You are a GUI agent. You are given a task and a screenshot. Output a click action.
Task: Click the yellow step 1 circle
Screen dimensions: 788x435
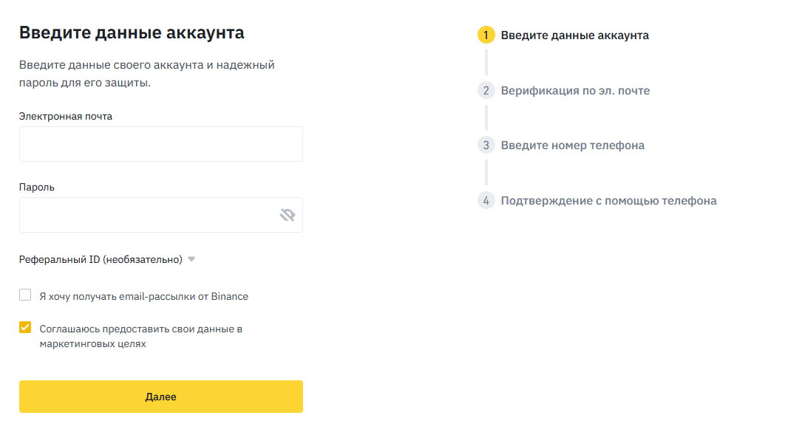(486, 35)
